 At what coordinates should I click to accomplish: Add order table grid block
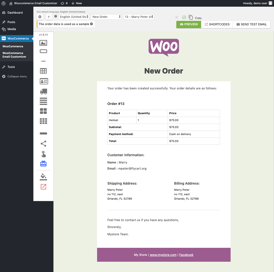click(x=43, y=71)
